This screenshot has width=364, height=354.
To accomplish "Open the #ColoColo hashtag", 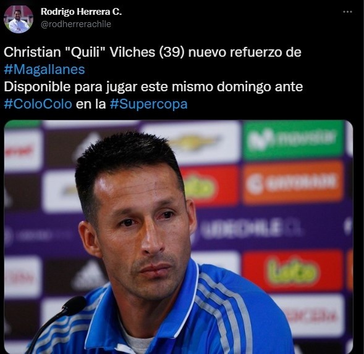I will (x=38, y=104).
